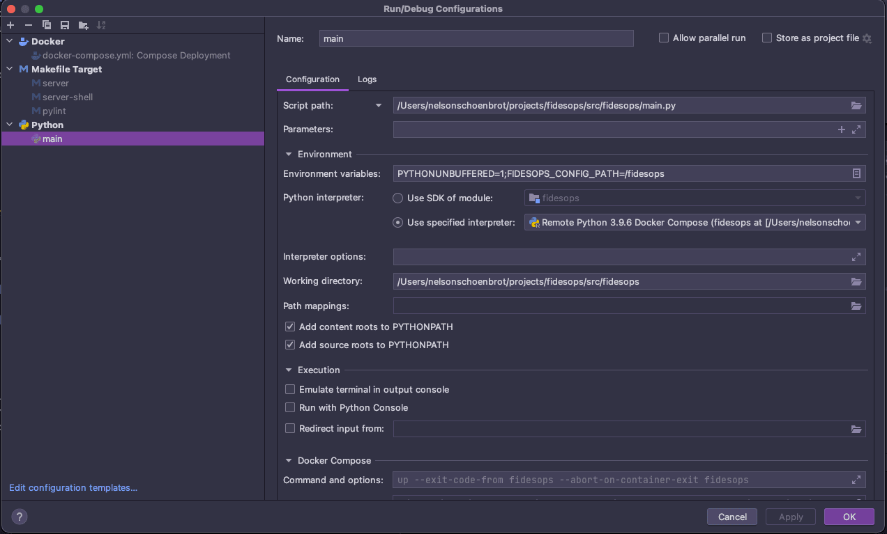The width and height of the screenshot is (887, 534).
Task: Enable Run with Python Console
Action: click(290, 407)
